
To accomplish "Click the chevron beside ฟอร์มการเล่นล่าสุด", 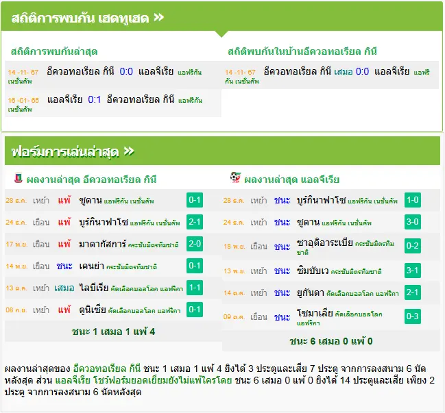I will (x=129, y=151).
